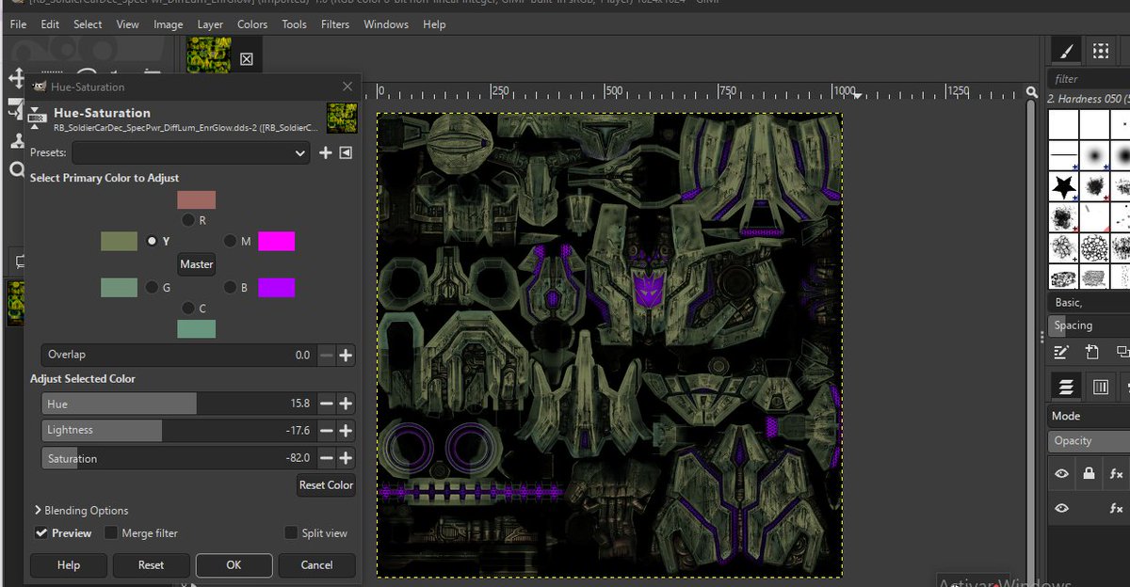This screenshot has height=587, width=1130.
Task: Select the R (red) primary color radio
Action: 188,220
